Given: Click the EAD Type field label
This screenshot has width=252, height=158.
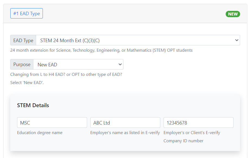Looking at the screenshot, I should click(x=23, y=40).
